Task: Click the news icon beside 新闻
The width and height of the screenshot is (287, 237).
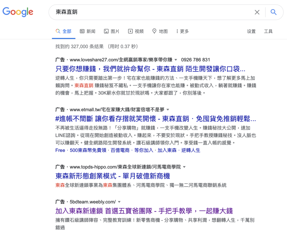Action: (x=82, y=31)
